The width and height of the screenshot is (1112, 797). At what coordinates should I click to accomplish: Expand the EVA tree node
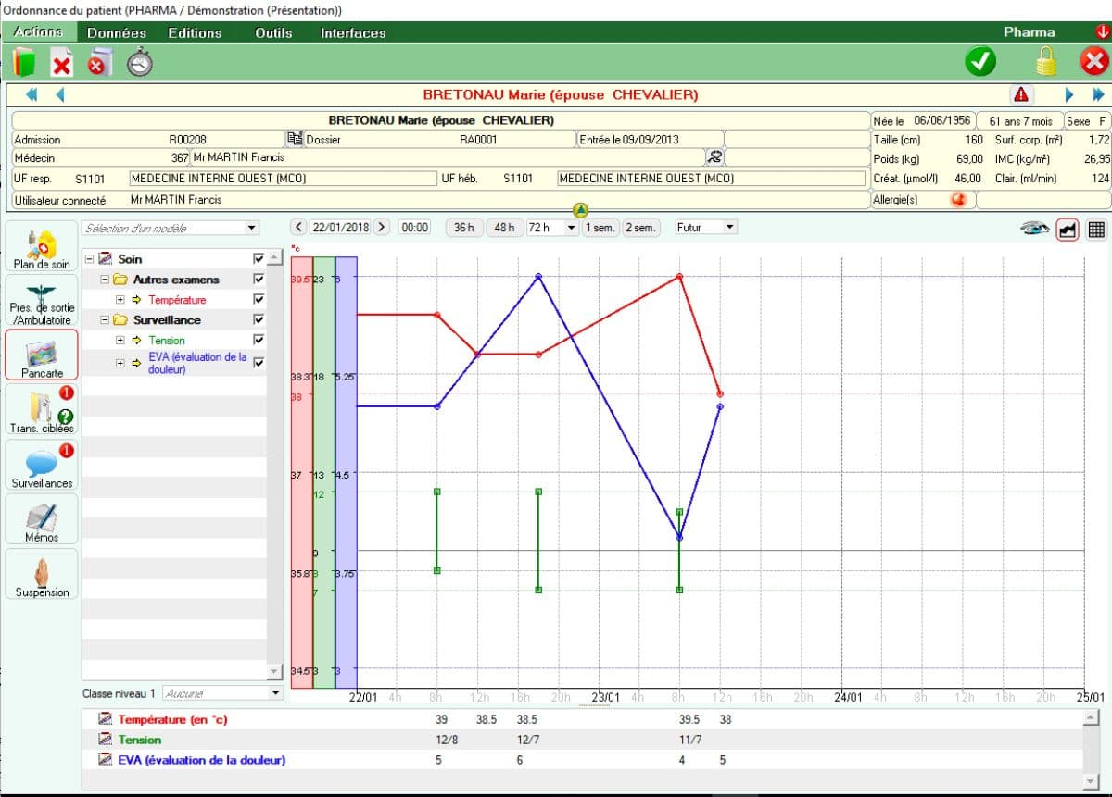(120, 363)
